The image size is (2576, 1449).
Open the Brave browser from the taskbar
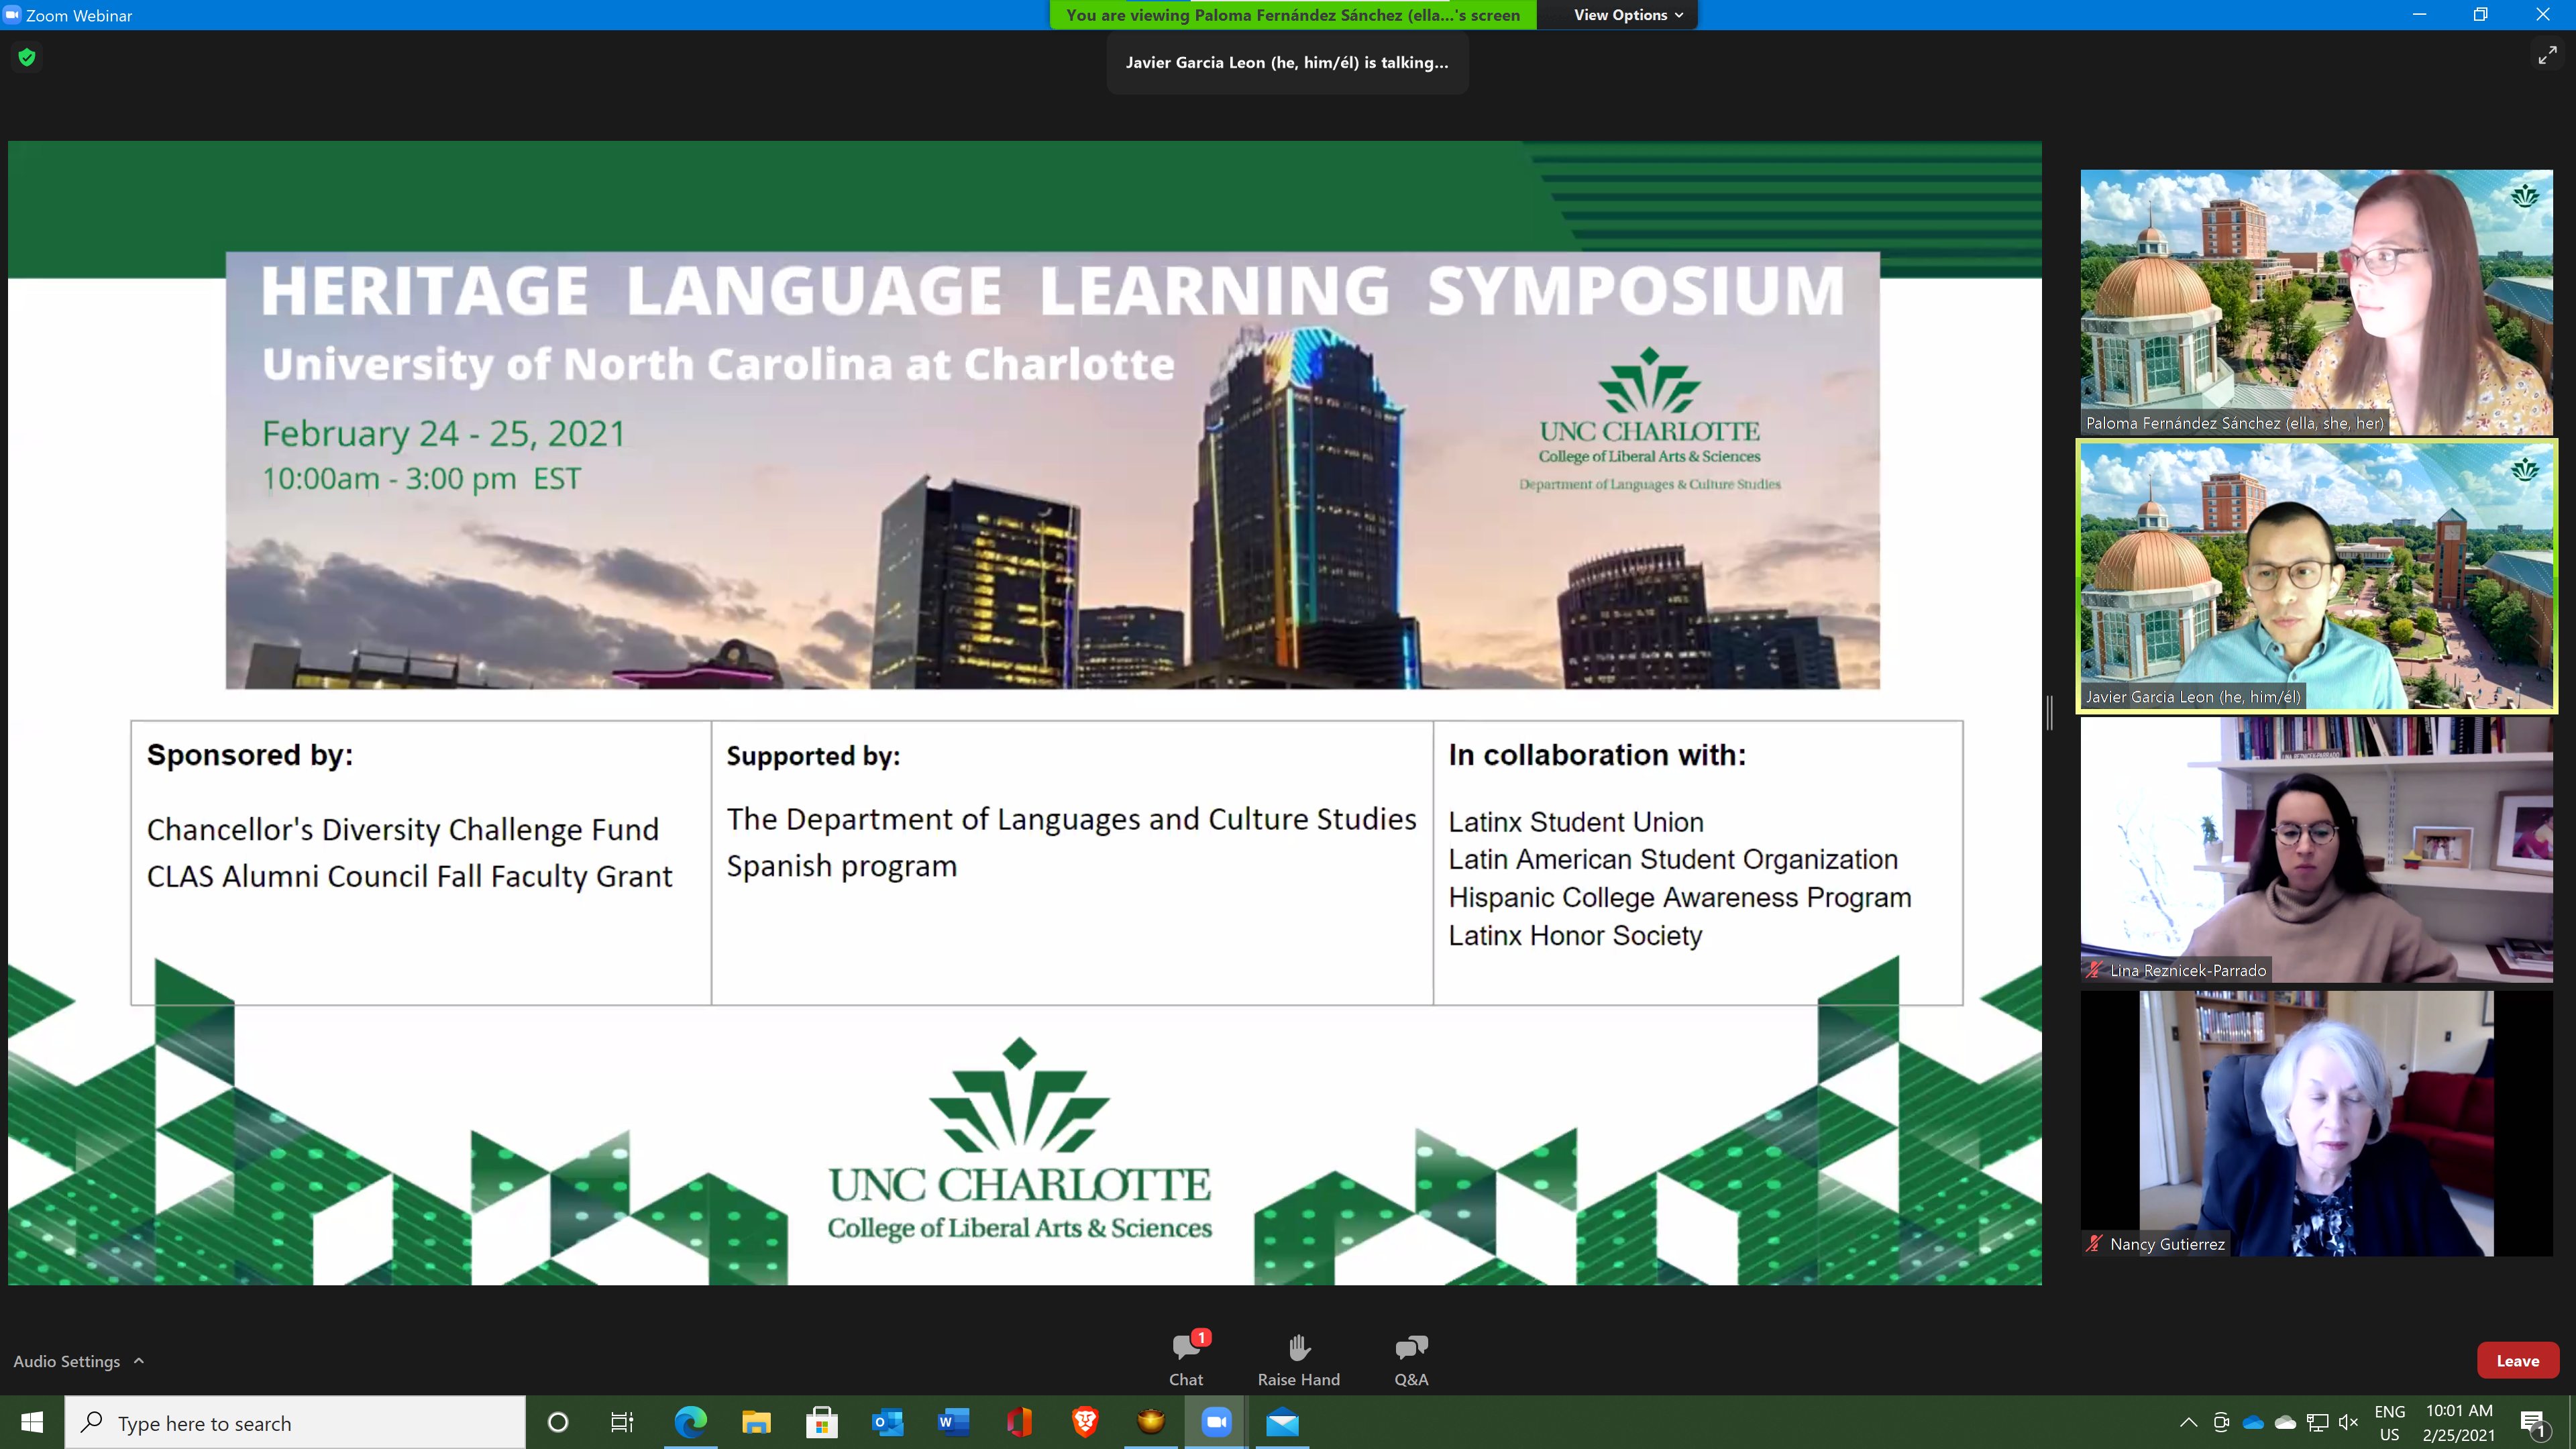1085,1422
